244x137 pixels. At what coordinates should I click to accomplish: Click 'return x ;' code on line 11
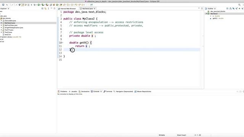(x=82, y=46)
